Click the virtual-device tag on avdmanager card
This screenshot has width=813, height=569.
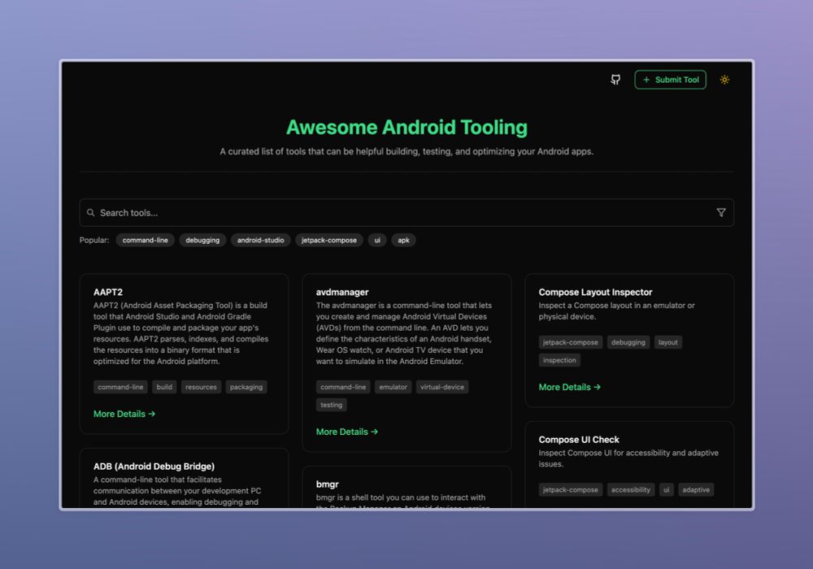442,387
